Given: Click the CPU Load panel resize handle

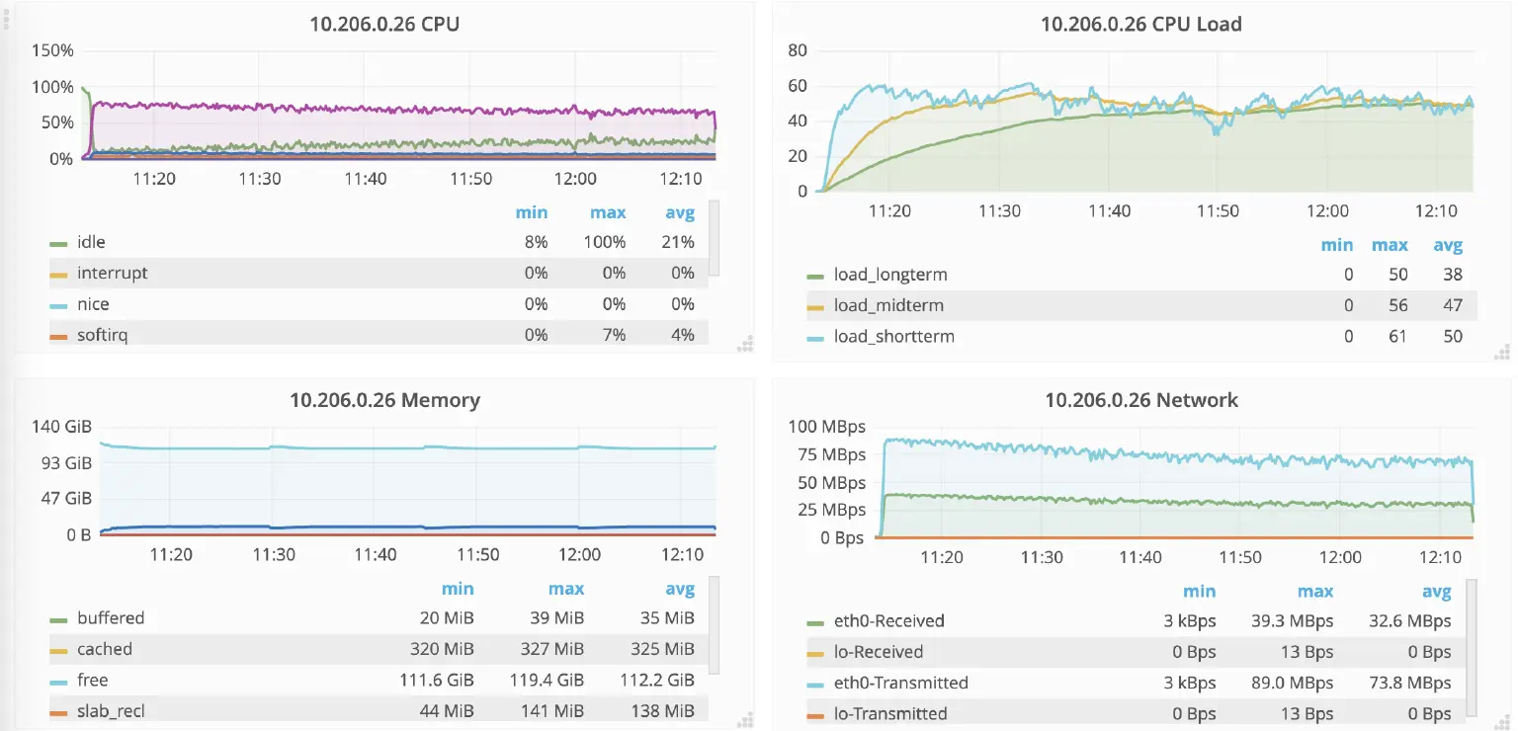Looking at the screenshot, I should click(1502, 350).
